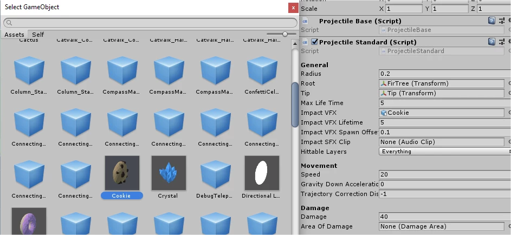This screenshot has height=235, width=511.
Task: Select the Crystal asset thumbnail
Action: pos(169,173)
